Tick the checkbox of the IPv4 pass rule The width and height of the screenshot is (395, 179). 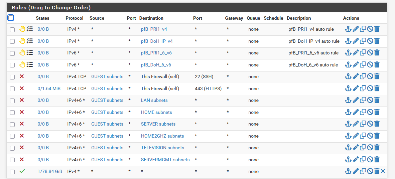[x=12, y=172]
